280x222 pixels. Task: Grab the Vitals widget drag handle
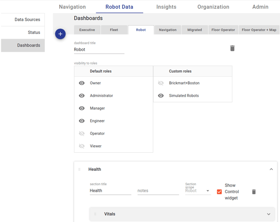point(95,214)
